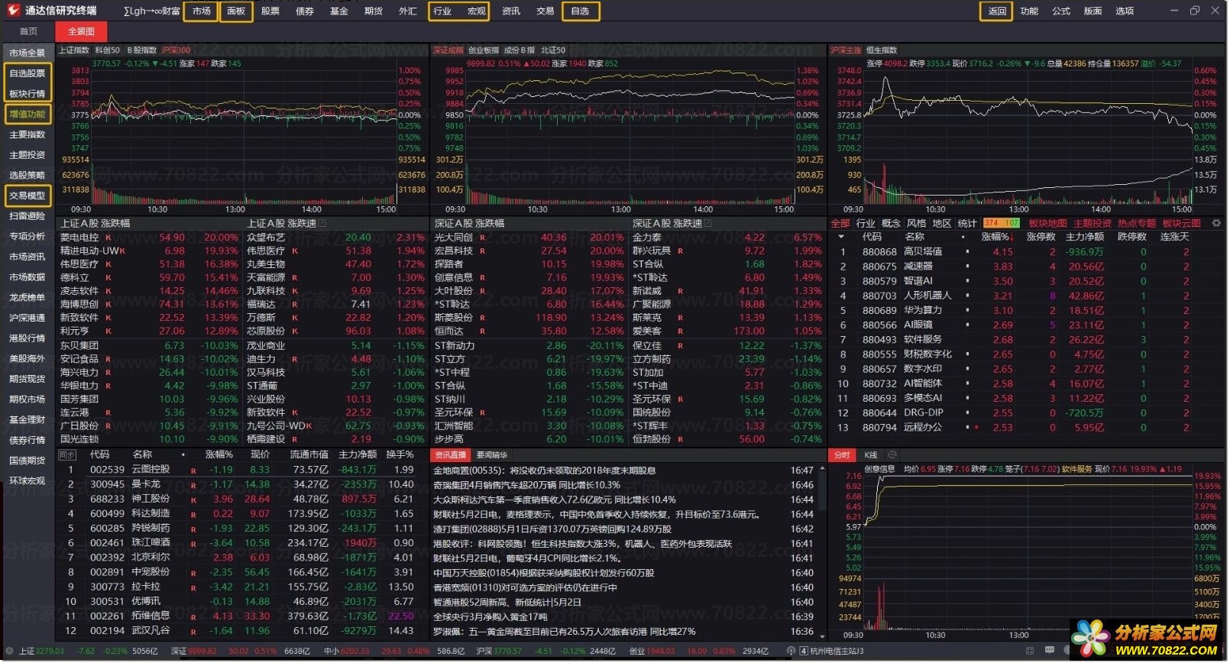Click the news feed scrollbar up arrow
This screenshot has height=663, width=1230.
click(822, 467)
